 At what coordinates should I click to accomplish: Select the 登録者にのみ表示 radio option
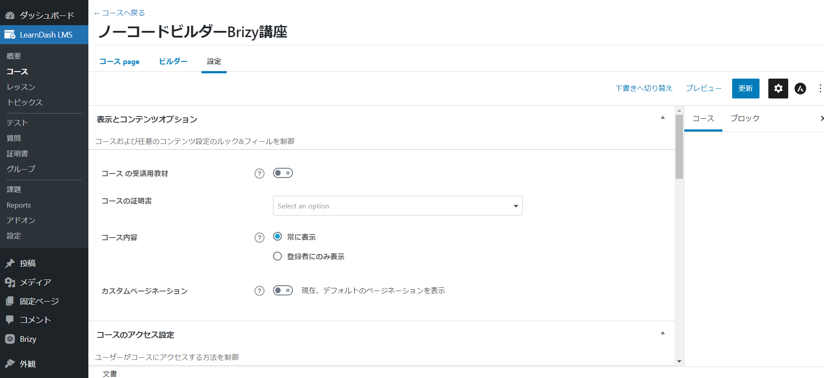277,256
